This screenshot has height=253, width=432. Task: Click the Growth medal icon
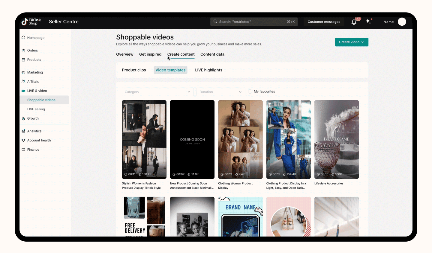coord(23,118)
